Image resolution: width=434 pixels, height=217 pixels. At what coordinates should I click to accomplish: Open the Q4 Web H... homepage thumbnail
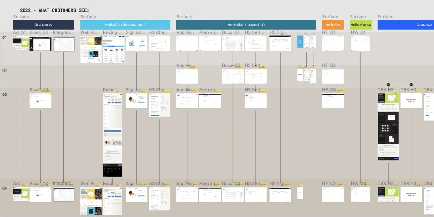[x=91, y=201]
